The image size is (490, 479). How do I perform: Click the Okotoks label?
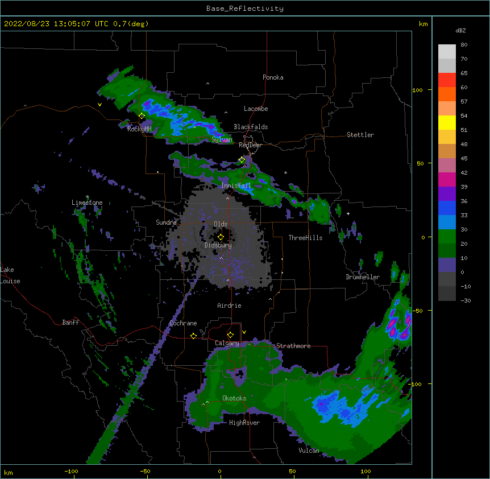coord(234,398)
